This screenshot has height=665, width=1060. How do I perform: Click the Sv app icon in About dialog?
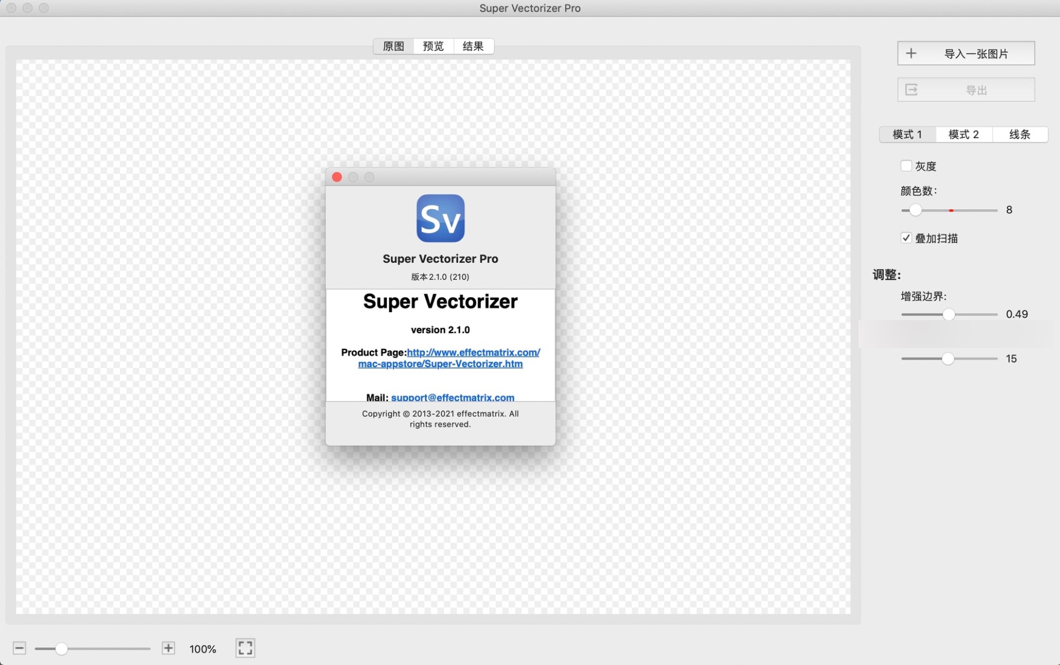click(x=441, y=218)
